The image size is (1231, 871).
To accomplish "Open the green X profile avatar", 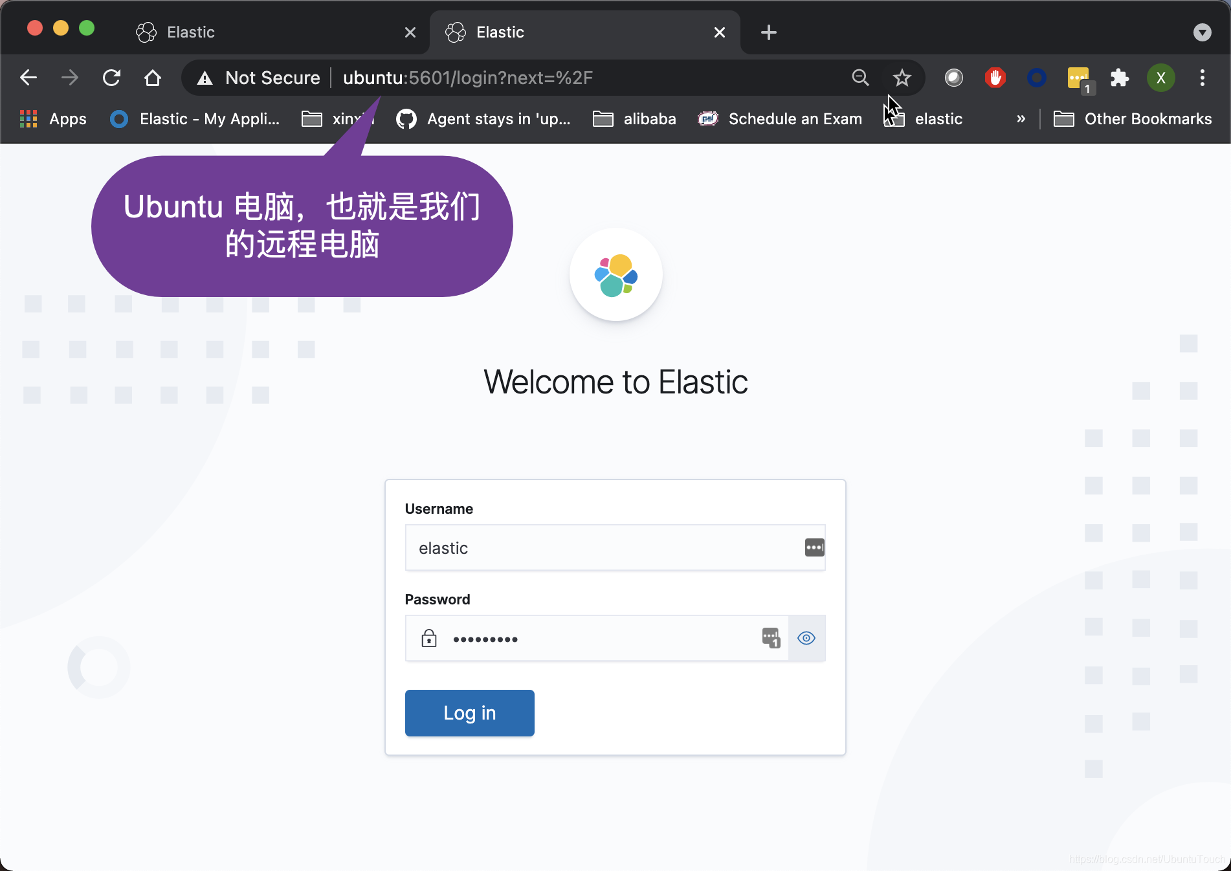I will coord(1161,78).
